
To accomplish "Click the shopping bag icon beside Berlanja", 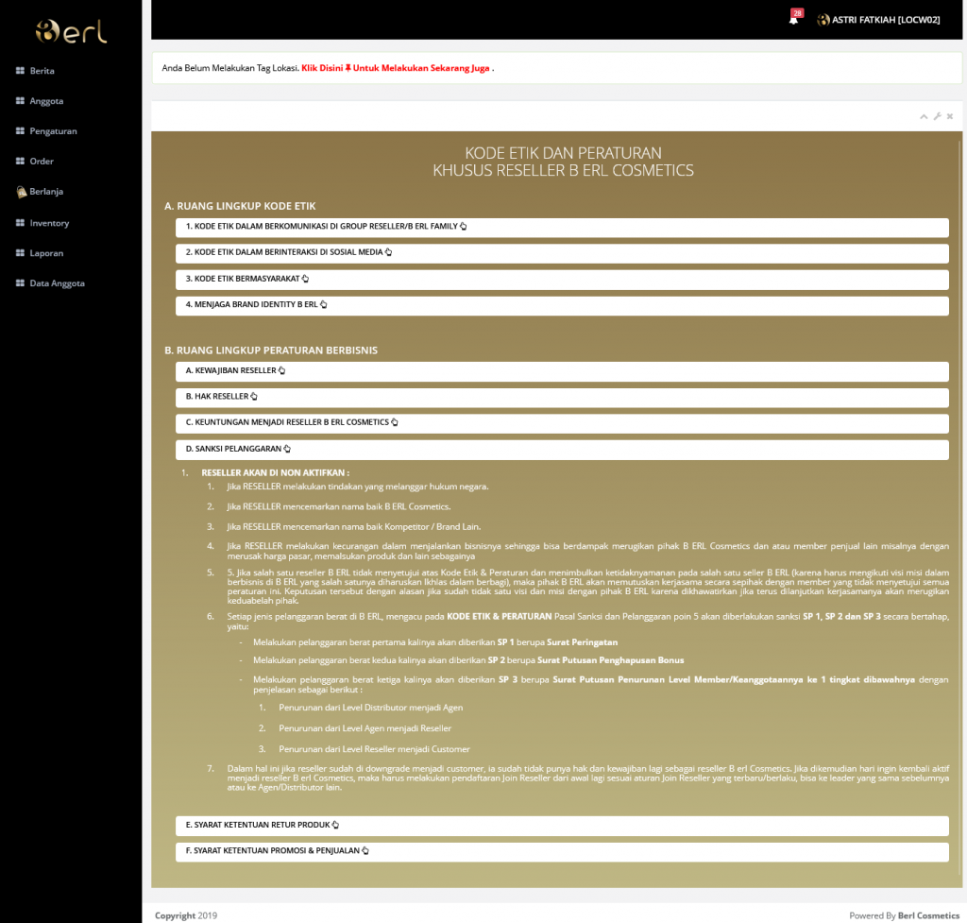I will click(21, 192).
